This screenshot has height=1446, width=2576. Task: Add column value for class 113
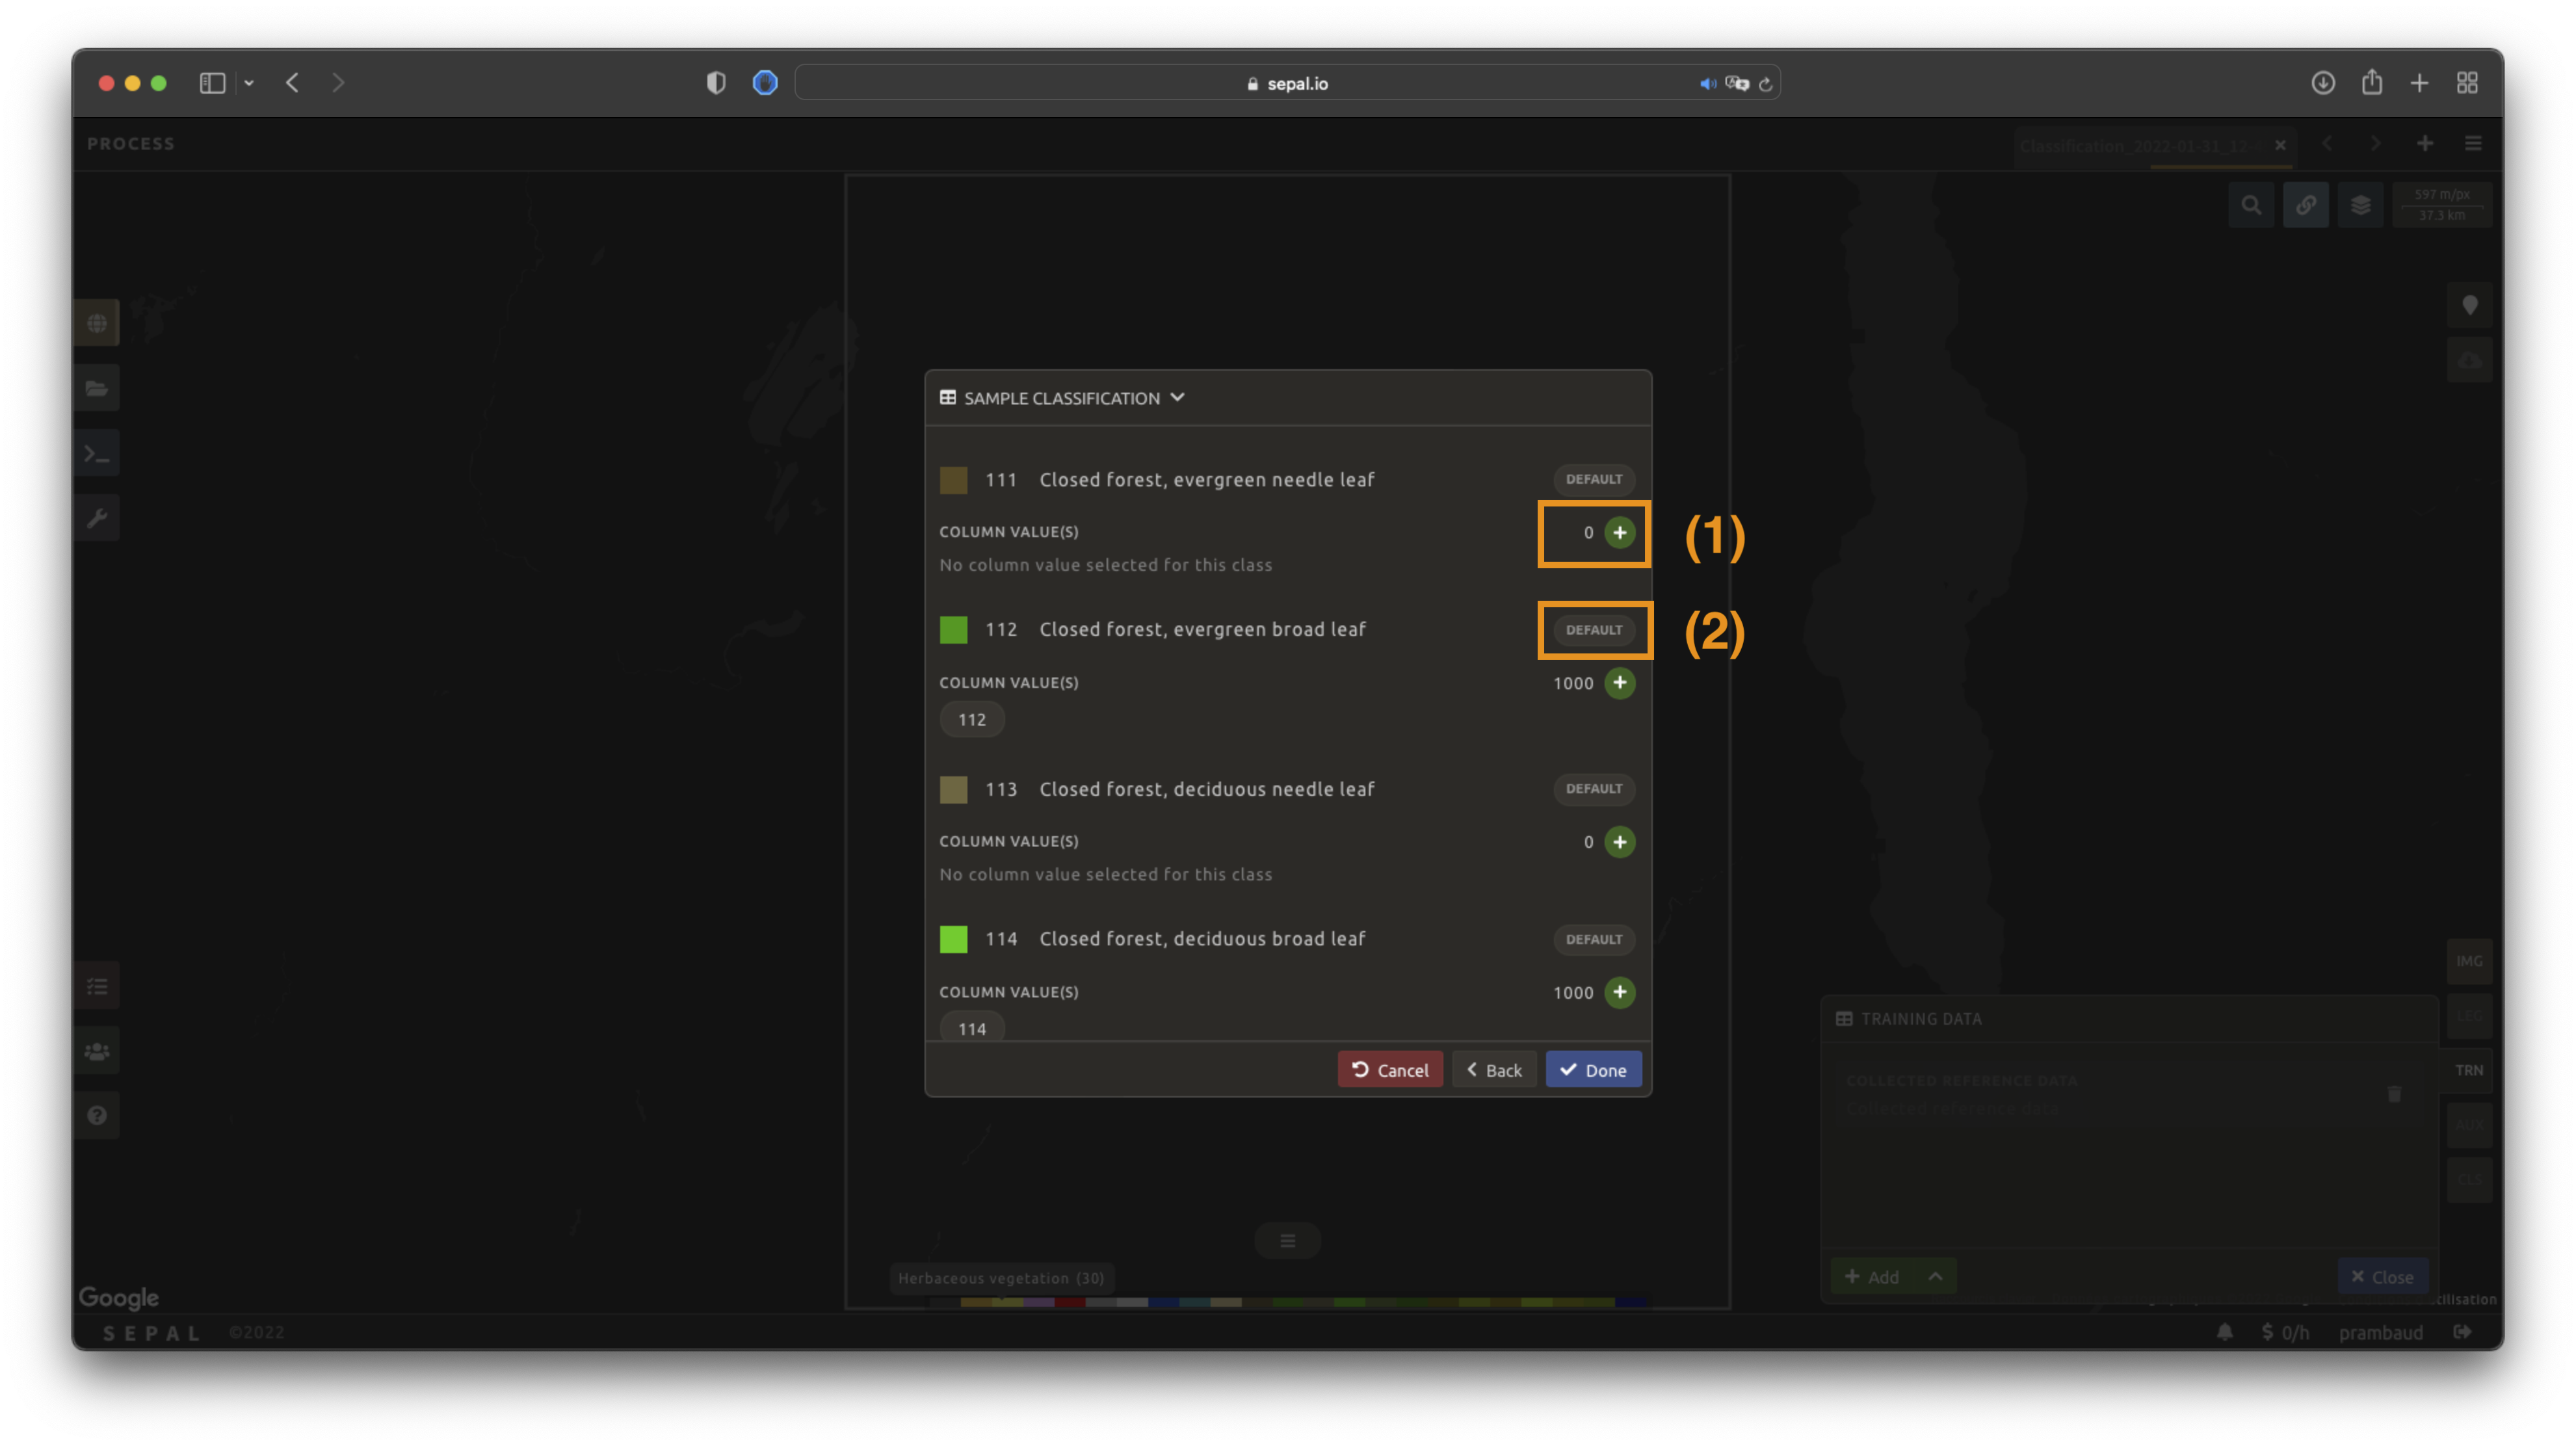(x=1619, y=842)
